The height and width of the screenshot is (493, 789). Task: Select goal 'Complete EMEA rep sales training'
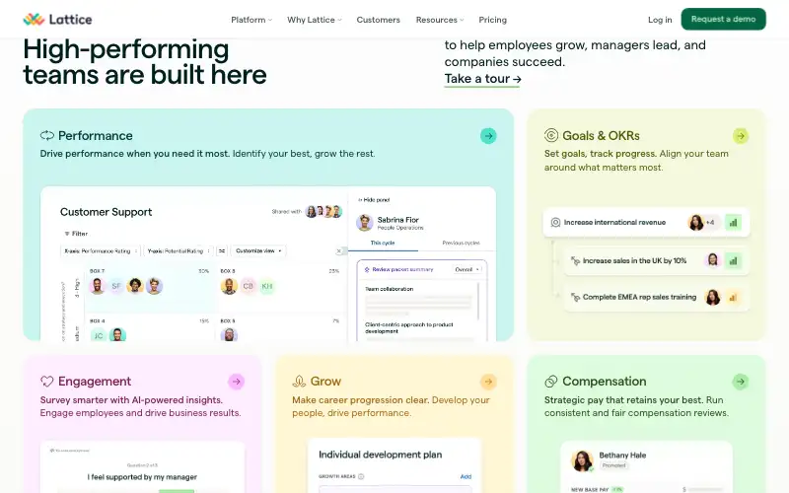click(x=657, y=298)
